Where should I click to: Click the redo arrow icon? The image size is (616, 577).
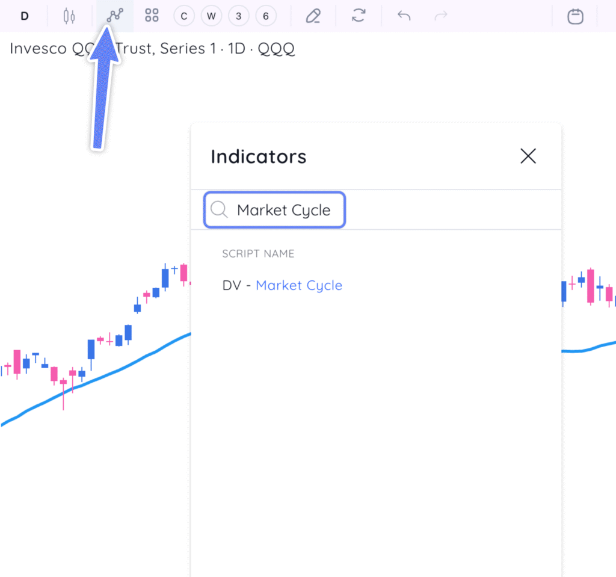(441, 16)
